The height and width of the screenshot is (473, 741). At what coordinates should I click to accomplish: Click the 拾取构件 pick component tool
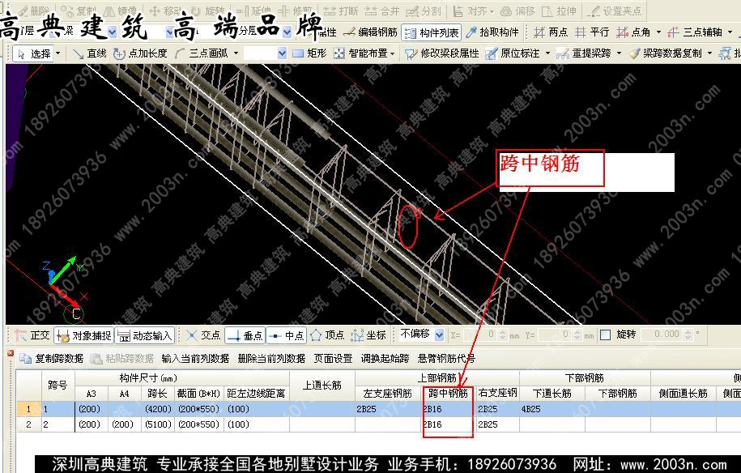(x=492, y=32)
